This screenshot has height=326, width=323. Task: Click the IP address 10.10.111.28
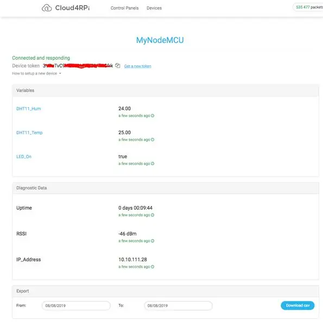pyautogui.click(x=132, y=260)
